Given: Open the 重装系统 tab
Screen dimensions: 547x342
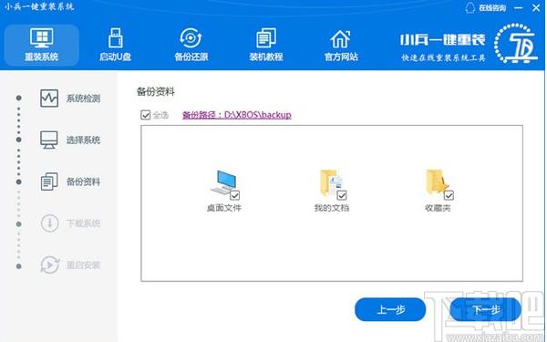Looking at the screenshot, I should pos(42,45).
